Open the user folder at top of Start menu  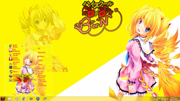click(x=39, y=49)
